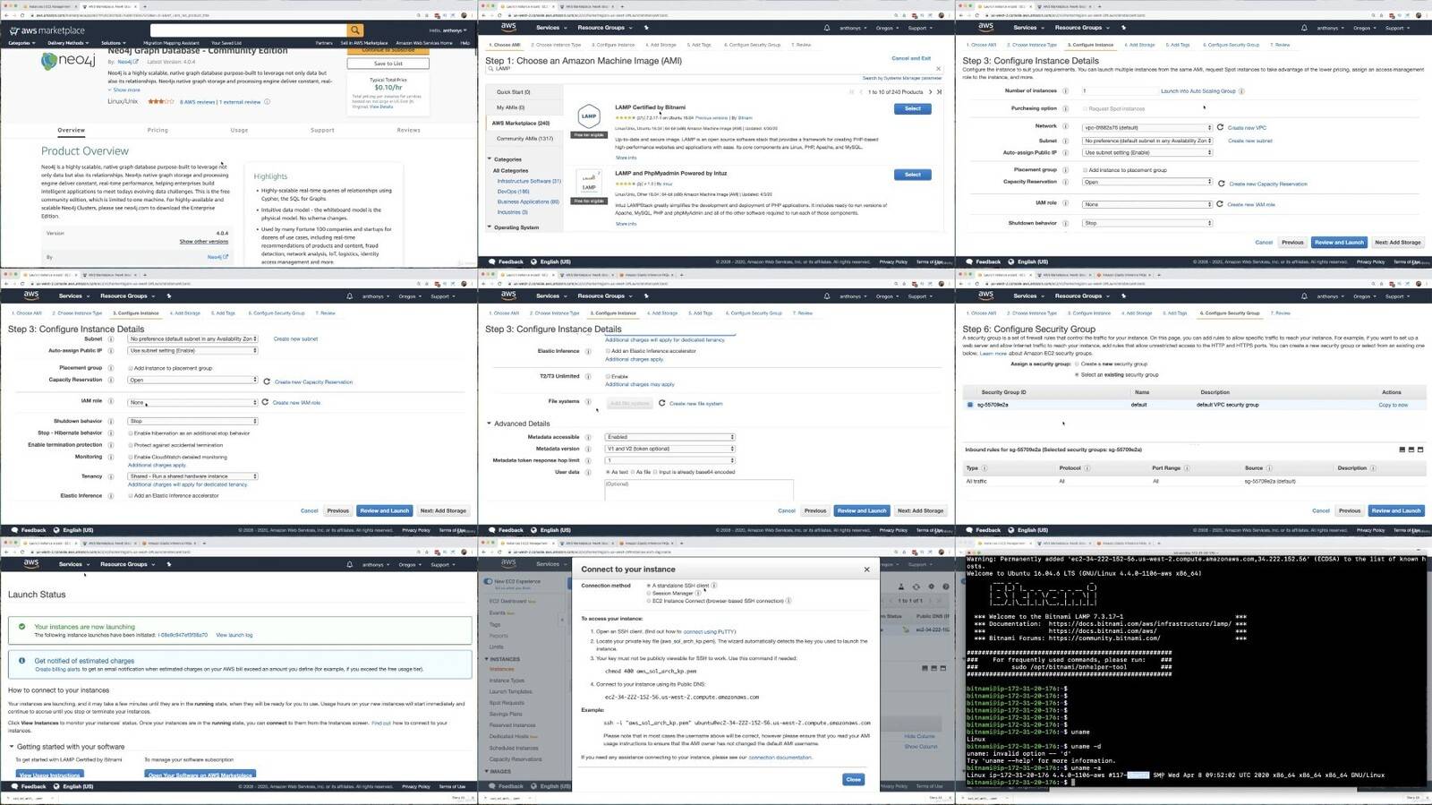Open the View launch log link

pos(234,635)
